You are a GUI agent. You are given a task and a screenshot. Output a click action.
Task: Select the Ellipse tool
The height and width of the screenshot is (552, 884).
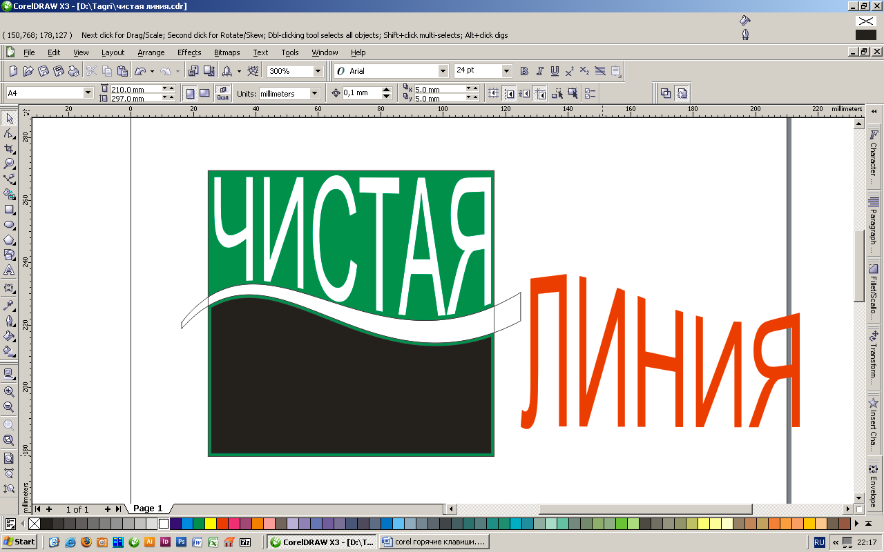click(9, 225)
